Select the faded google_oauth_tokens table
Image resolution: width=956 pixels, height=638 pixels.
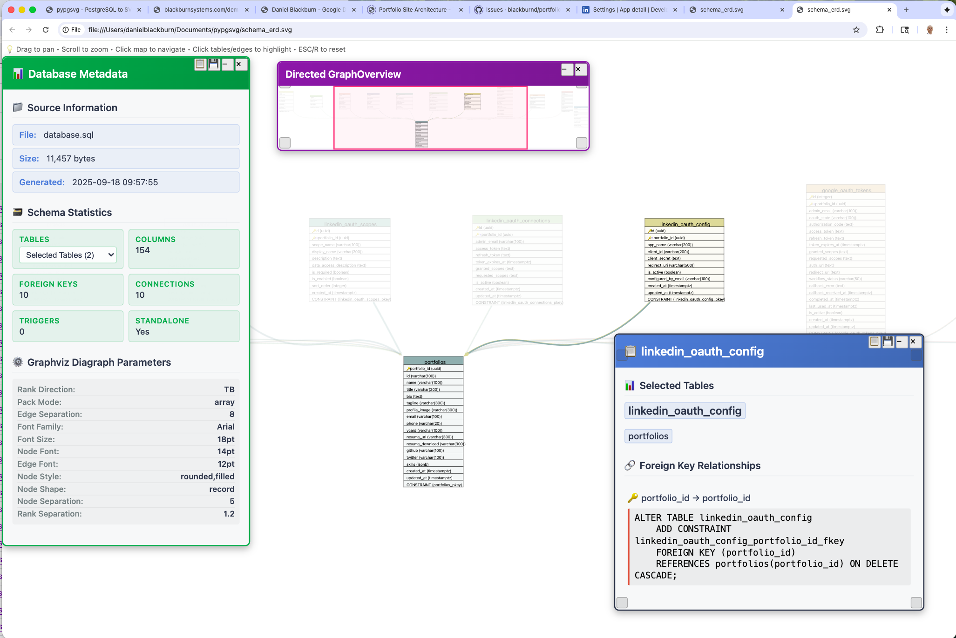[x=846, y=190]
